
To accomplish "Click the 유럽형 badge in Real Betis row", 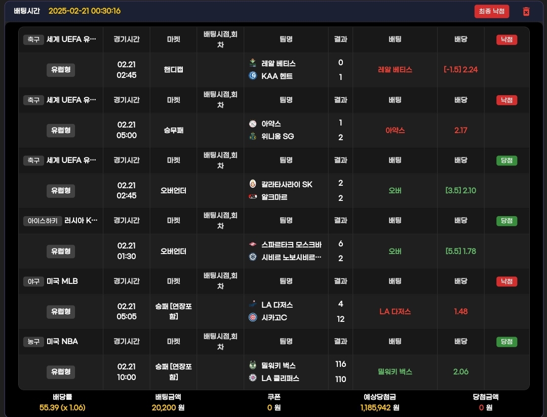I will click(60, 70).
